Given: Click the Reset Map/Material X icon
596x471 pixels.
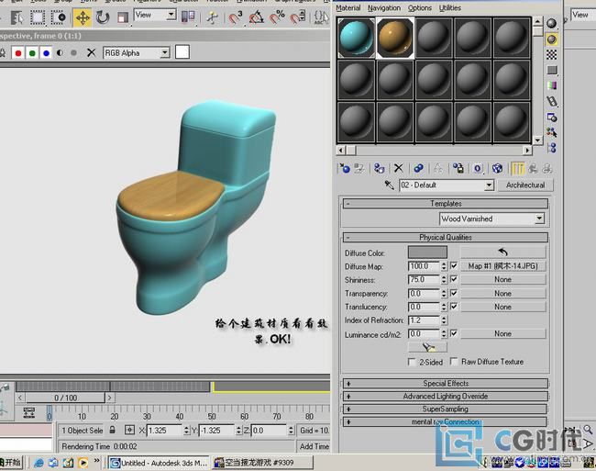Looking at the screenshot, I should [398, 169].
